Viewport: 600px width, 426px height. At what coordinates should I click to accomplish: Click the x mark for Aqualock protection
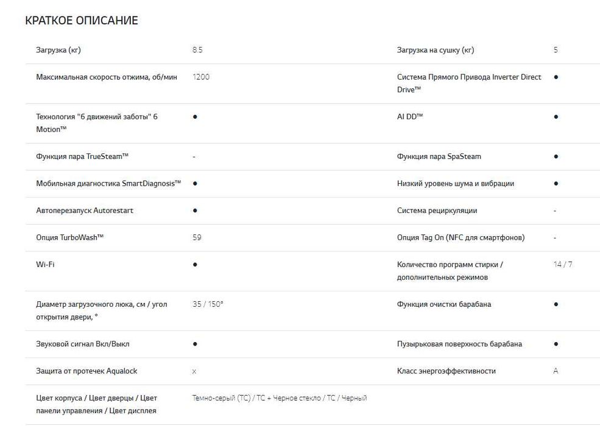(x=194, y=371)
